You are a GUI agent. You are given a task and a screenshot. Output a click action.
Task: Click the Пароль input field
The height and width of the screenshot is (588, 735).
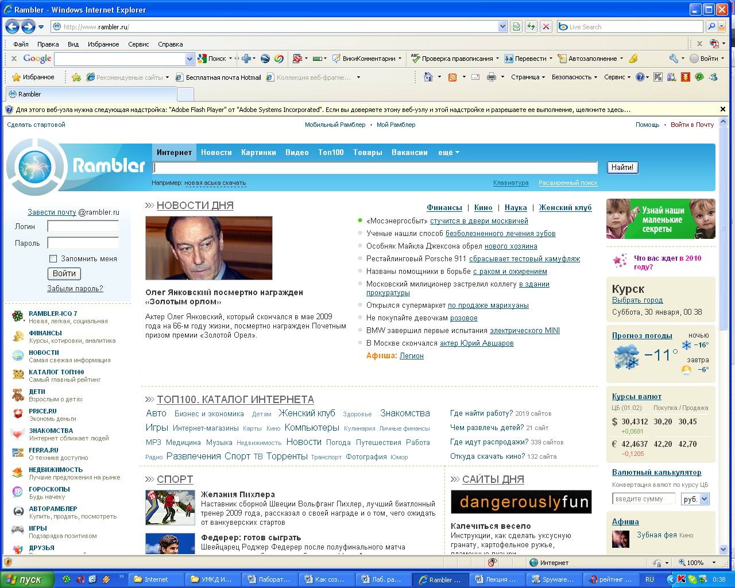coord(83,243)
